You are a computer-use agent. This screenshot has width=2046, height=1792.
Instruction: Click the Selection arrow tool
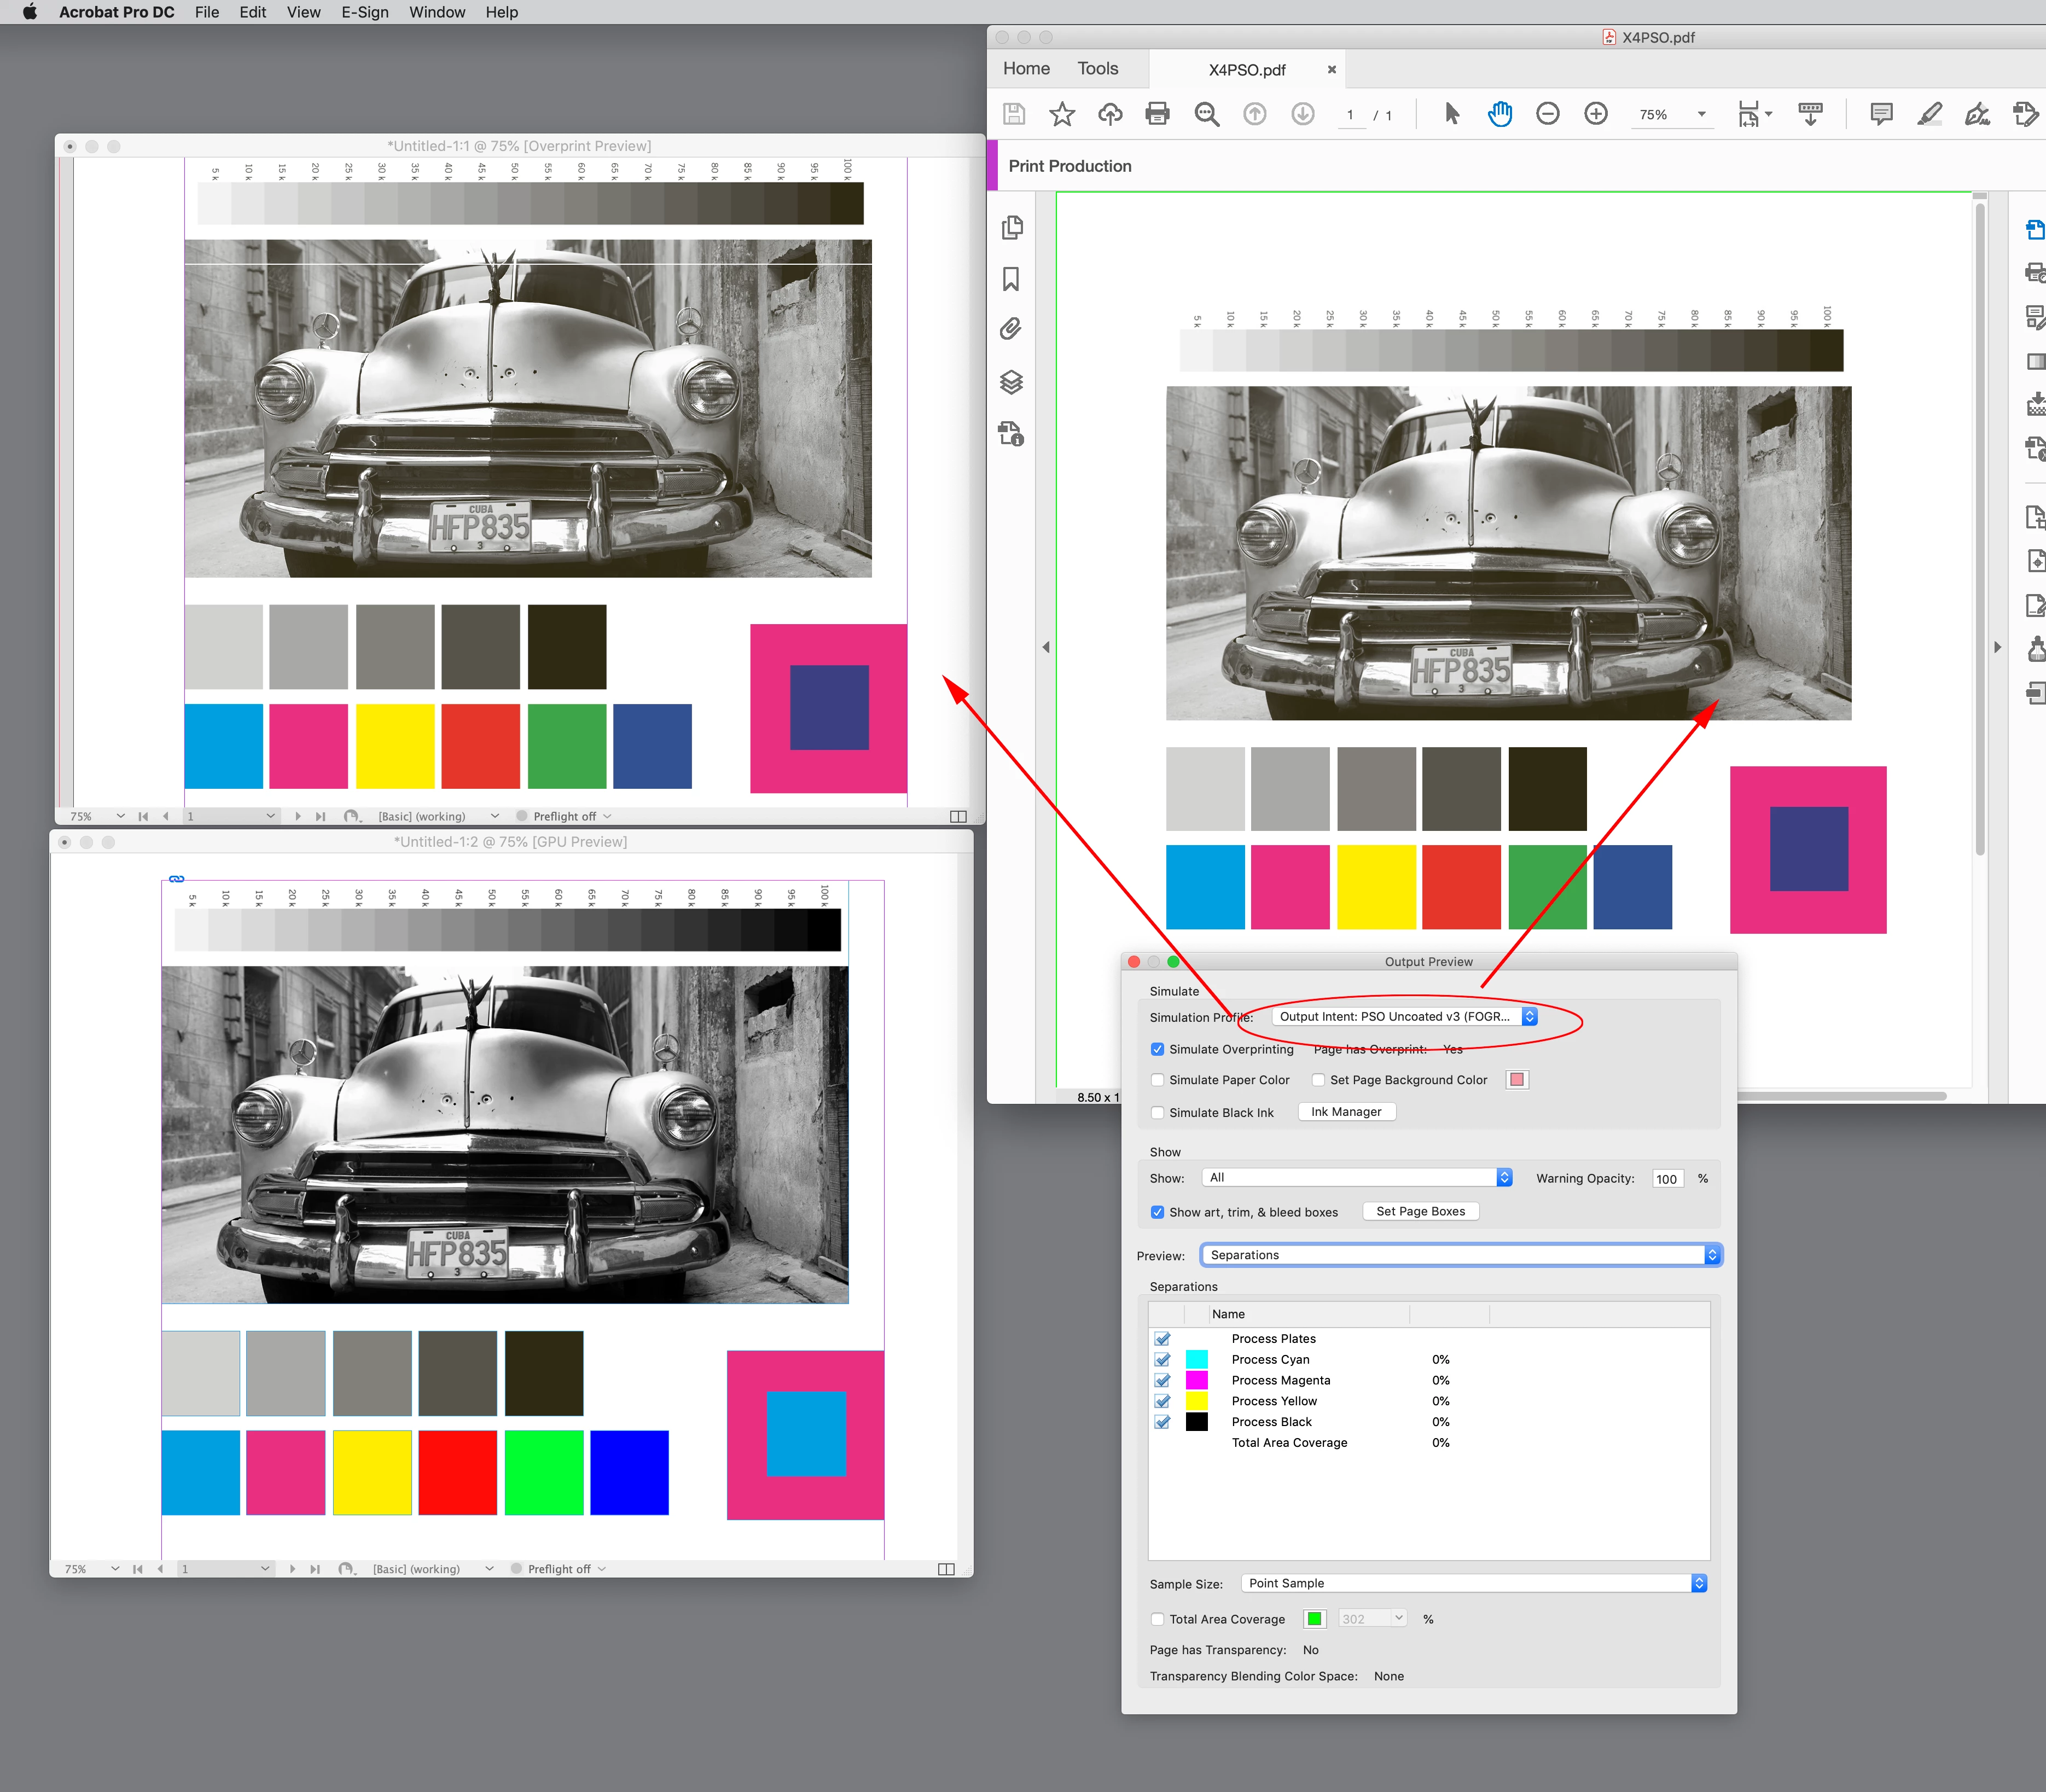(1452, 114)
